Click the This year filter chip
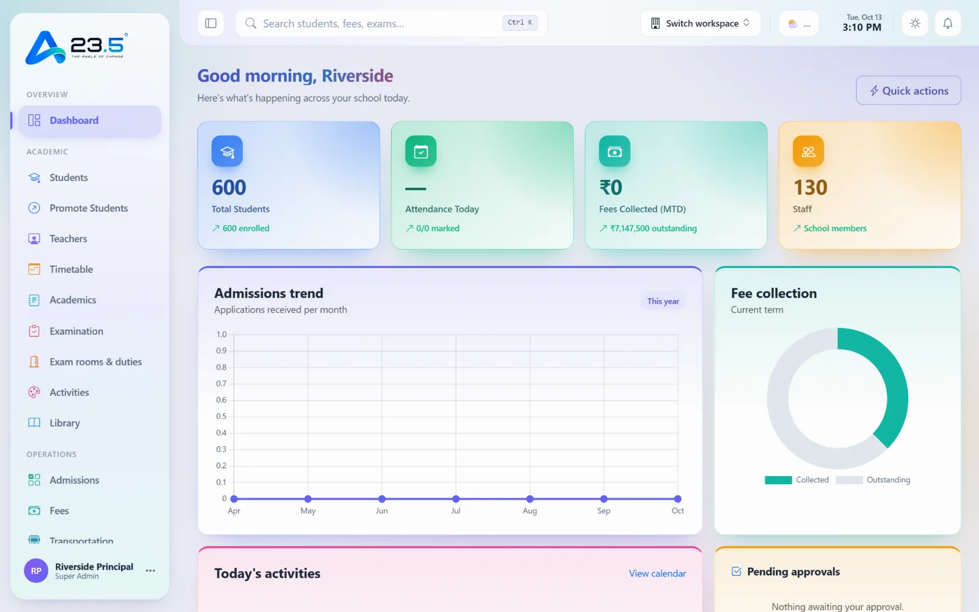Screen dimensions: 979x612 (x=663, y=301)
